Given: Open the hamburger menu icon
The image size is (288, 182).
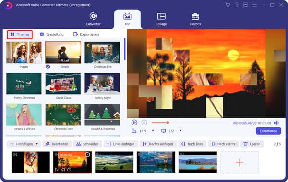Looking at the screenshot, I should 254,5.
